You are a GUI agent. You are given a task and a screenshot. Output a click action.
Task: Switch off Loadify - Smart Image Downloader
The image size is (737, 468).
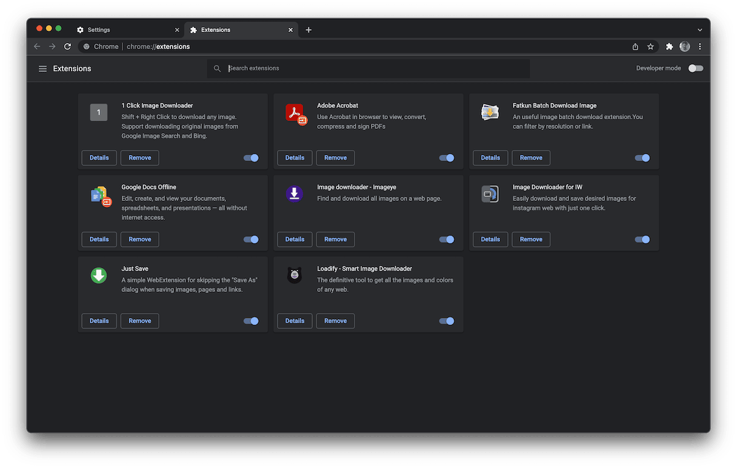[x=447, y=321]
